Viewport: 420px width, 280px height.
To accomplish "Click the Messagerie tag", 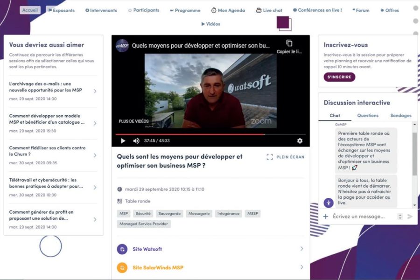I will click(x=199, y=214).
